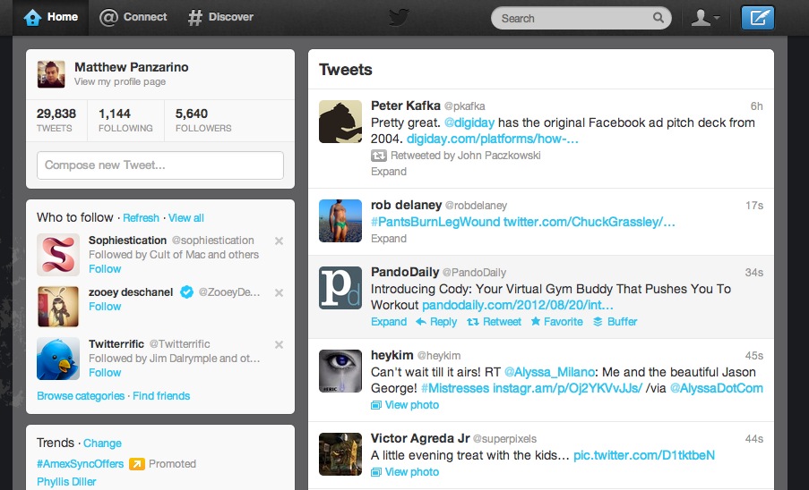809x490 pixels.
Task: Click the search magnifier icon
Action: pos(658,18)
